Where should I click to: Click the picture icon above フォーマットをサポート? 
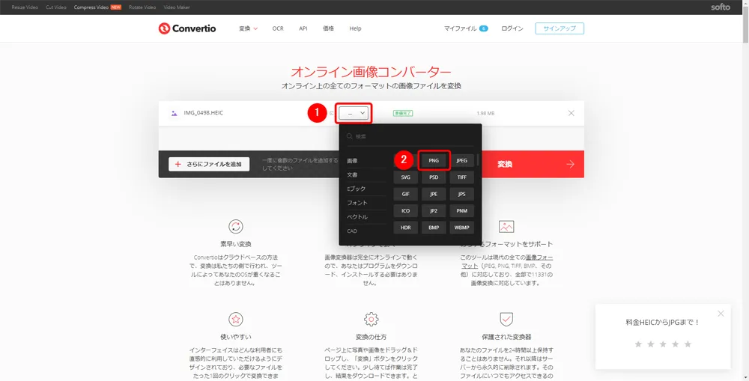point(506,226)
